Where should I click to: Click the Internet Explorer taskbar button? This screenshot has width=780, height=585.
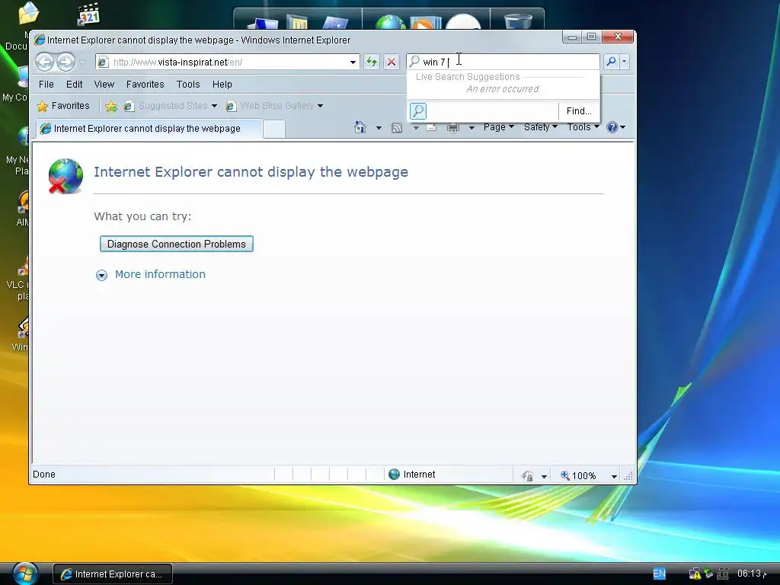[113, 574]
